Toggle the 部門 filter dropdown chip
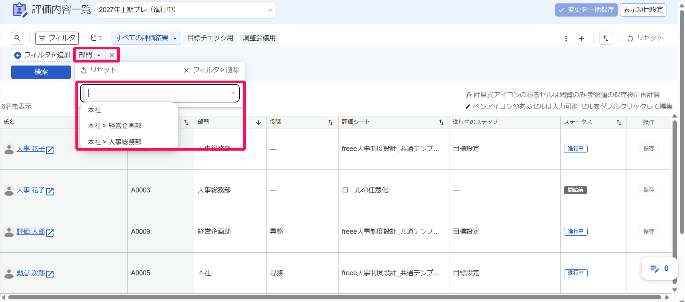 tap(90, 55)
